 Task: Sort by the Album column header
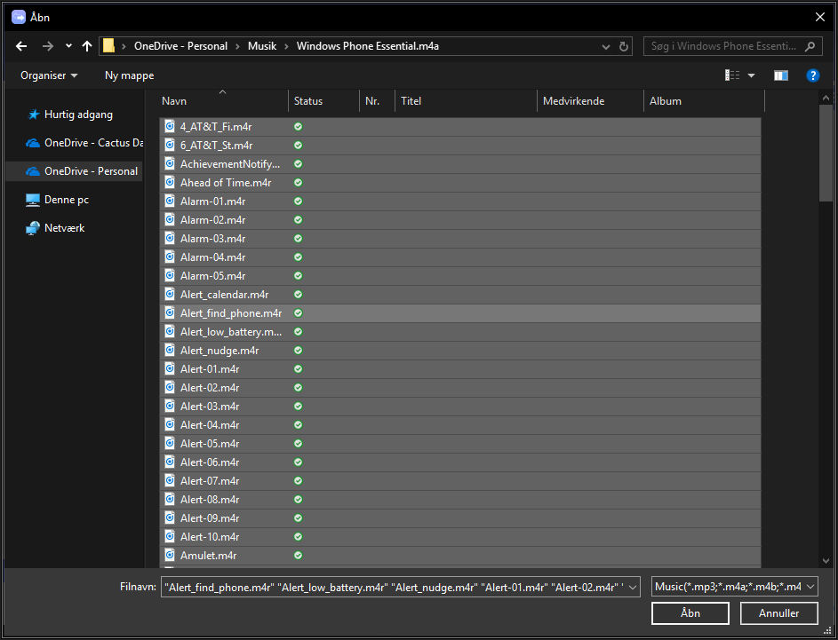click(x=704, y=101)
